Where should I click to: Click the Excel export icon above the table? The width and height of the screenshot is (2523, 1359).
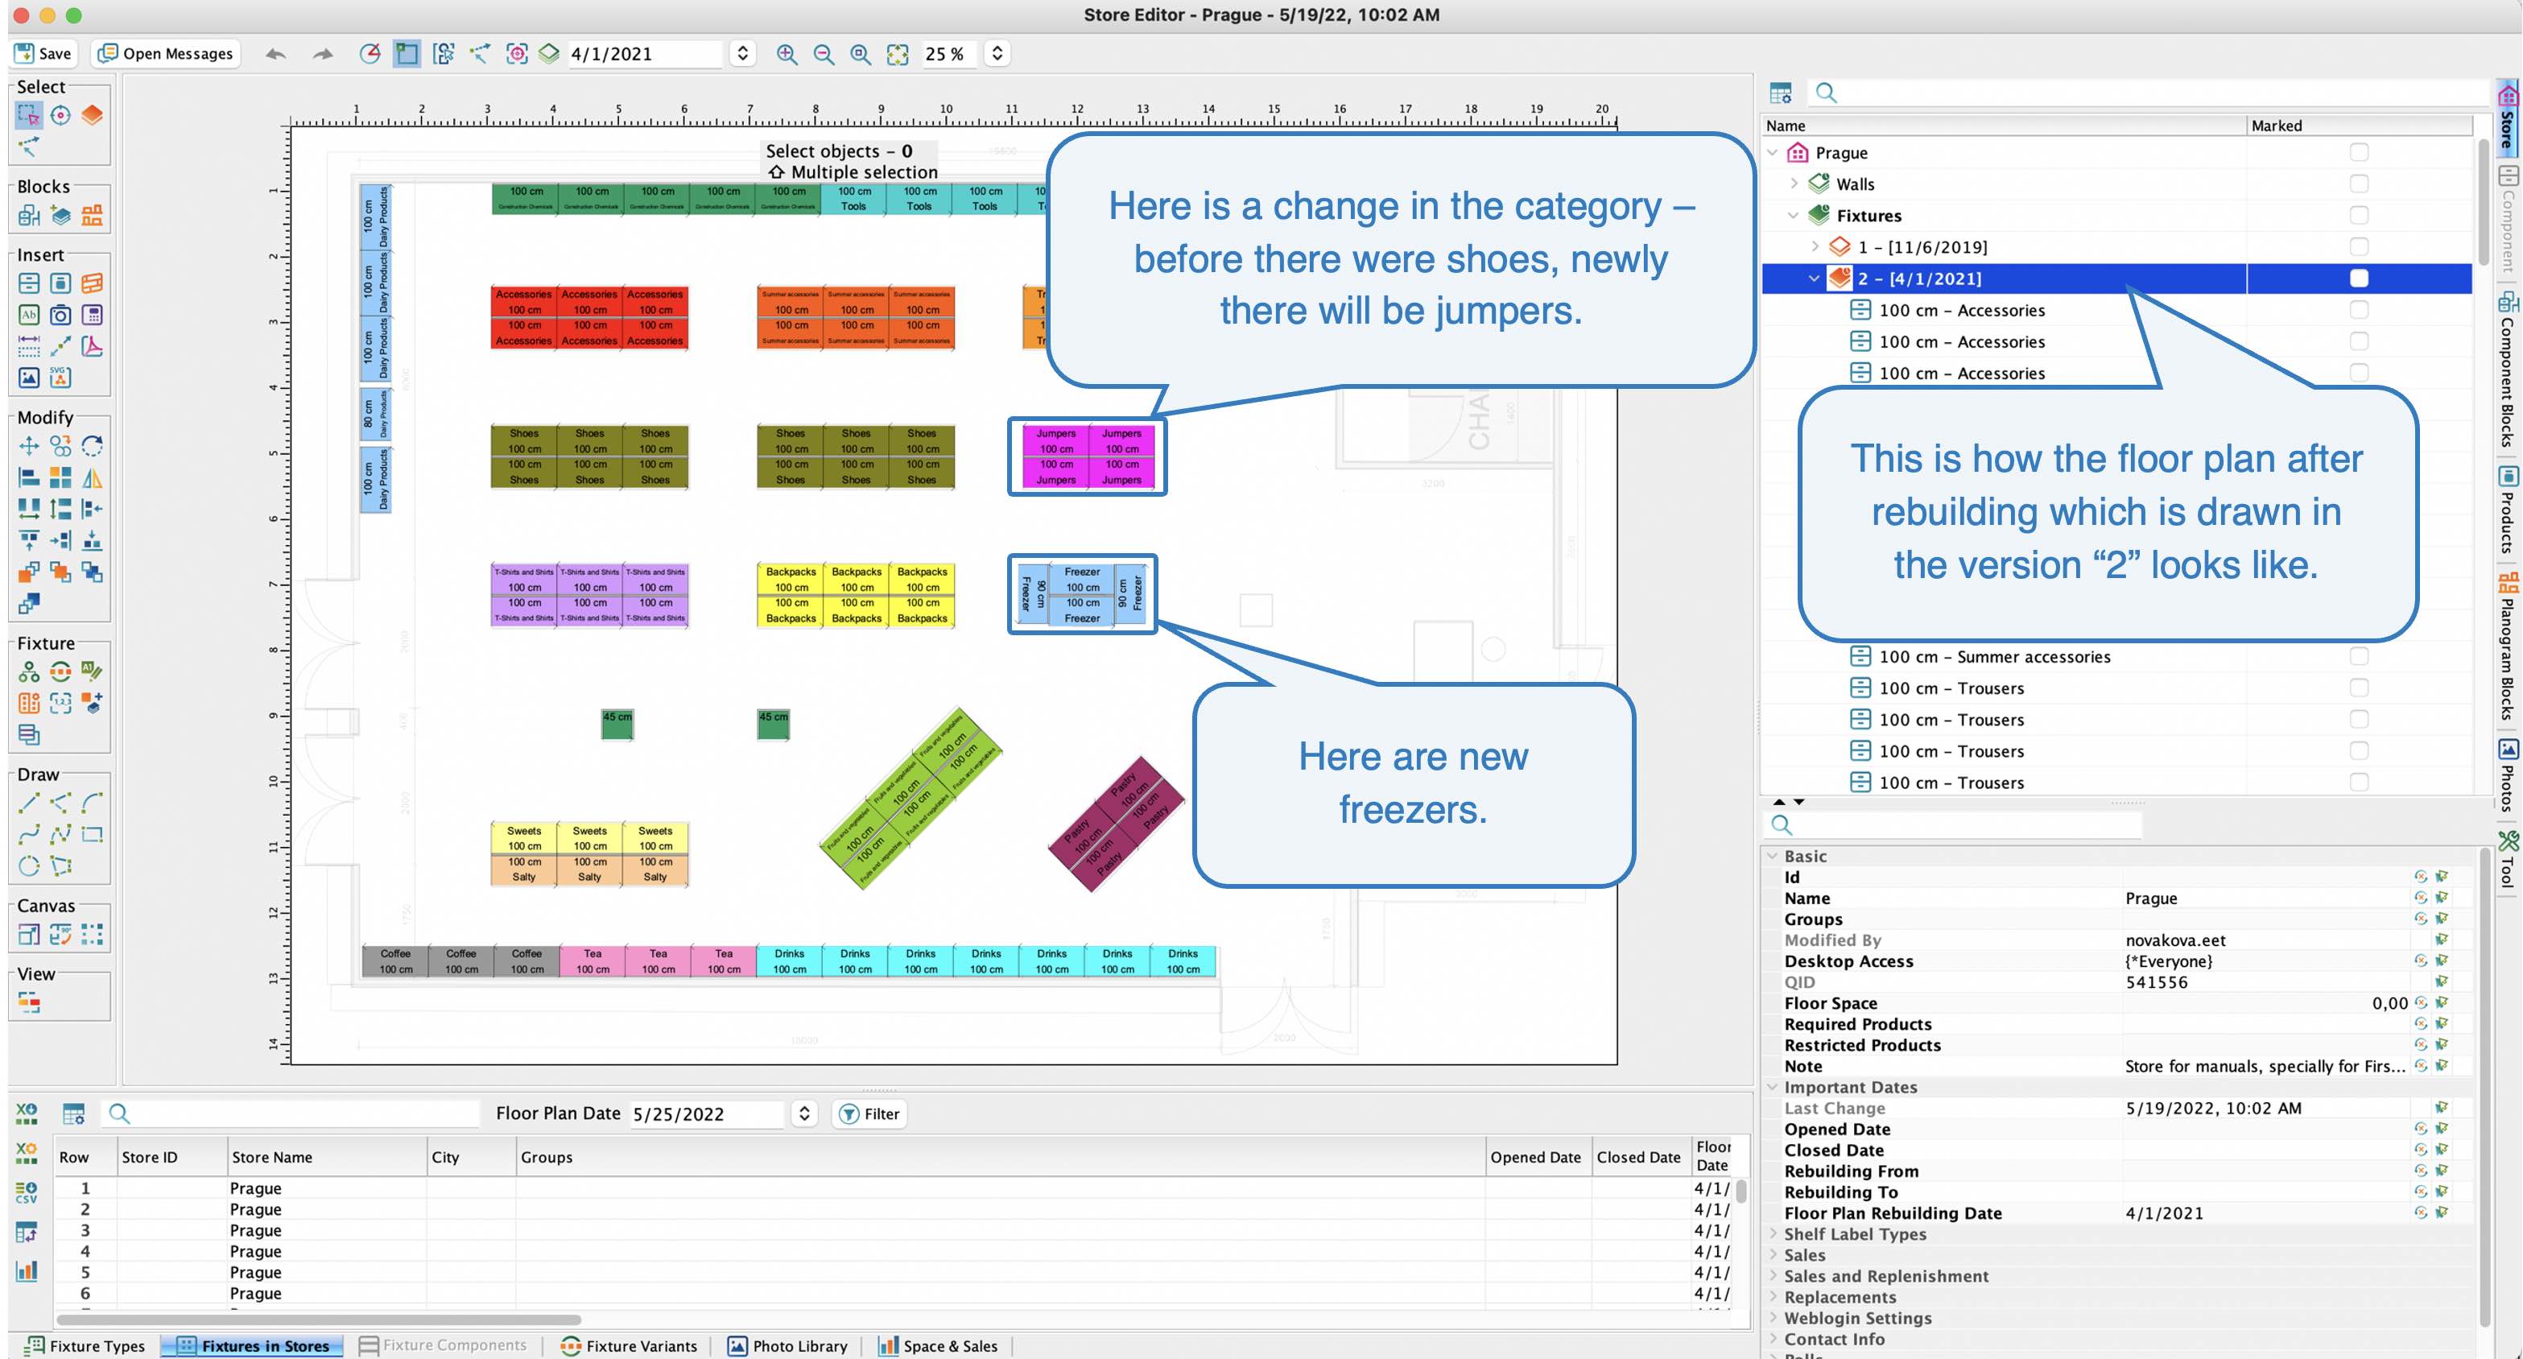click(27, 1113)
